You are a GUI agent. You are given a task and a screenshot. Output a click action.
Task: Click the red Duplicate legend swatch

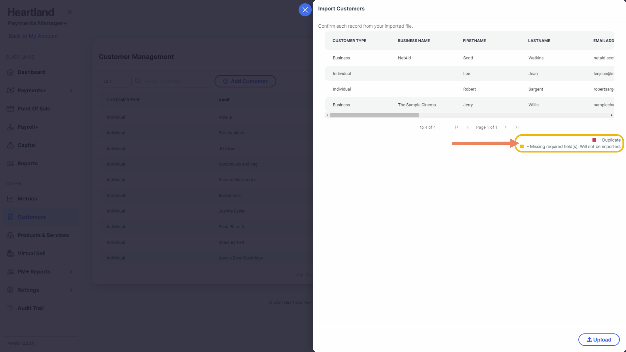coord(594,140)
